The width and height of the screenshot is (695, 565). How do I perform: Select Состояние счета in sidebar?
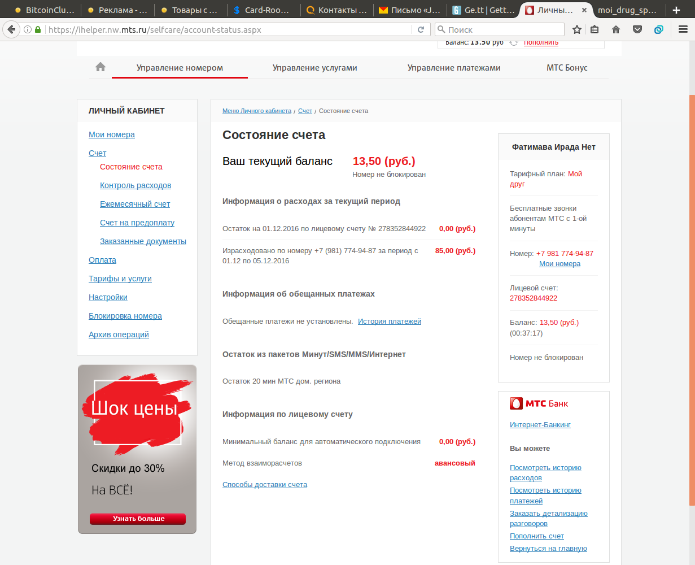(x=131, y=167)
